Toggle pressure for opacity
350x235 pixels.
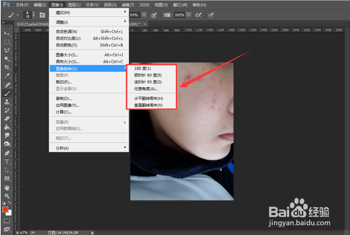154,15
